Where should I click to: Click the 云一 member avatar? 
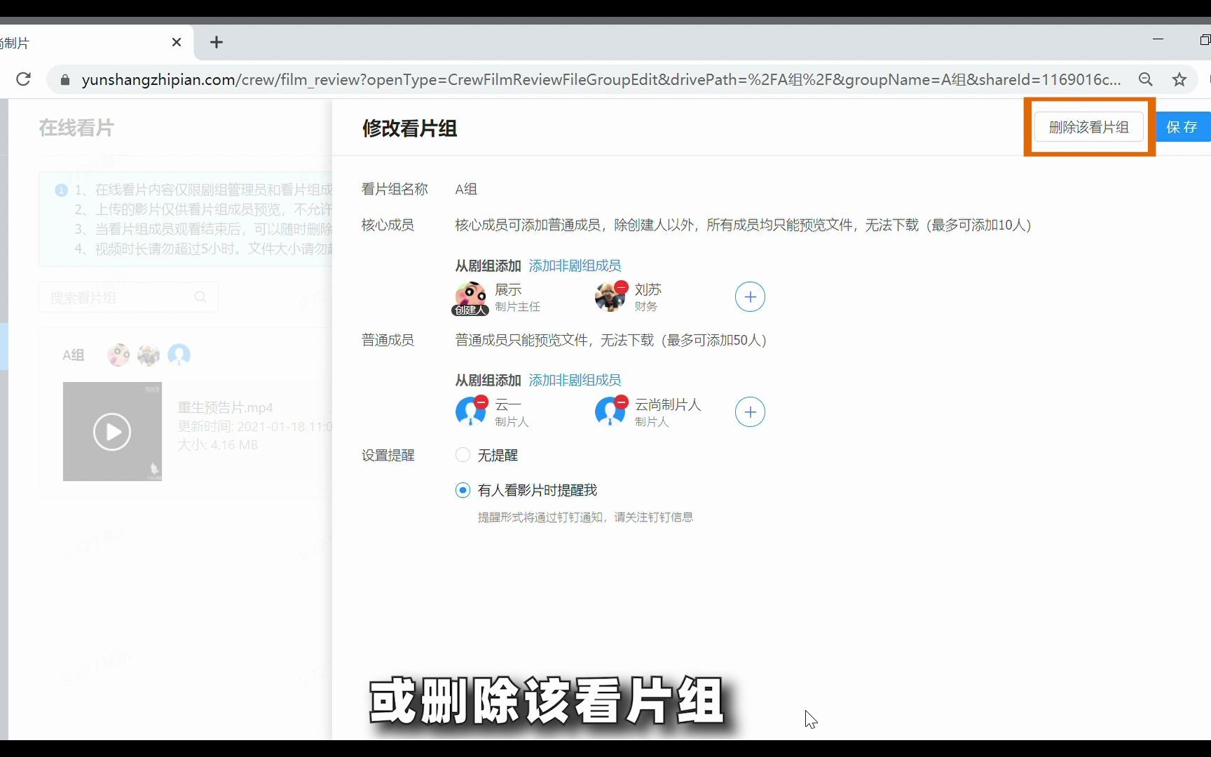click(x=470, y=412)
